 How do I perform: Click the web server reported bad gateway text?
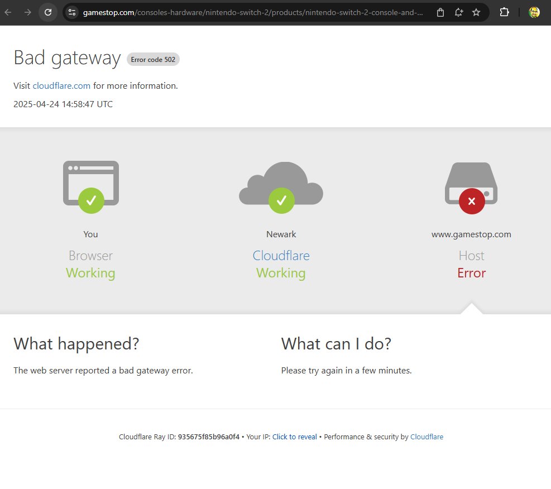(x=103, y=371)
